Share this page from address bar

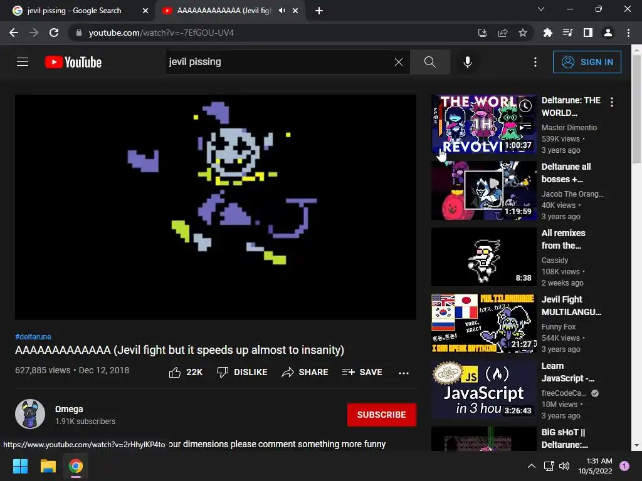point(503,33)
